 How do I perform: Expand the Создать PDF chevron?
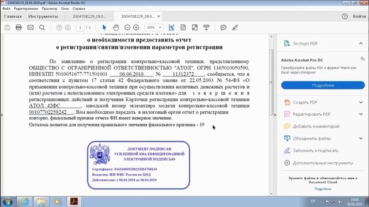coord(361,102)
